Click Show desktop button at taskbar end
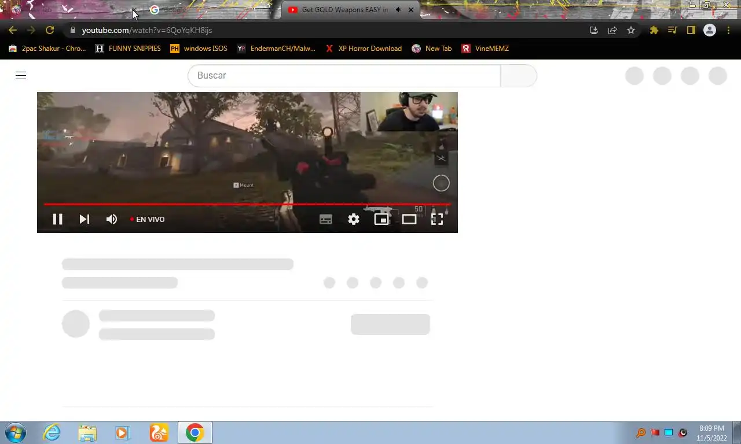The height and width of the screenshot is (444, 741). [x=736, y=432]
